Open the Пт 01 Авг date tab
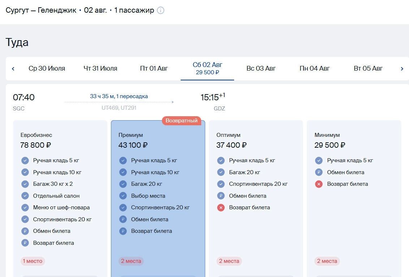The width and height of the screenshot is (409, 277). pyautogui.click(x=154, y=68)
